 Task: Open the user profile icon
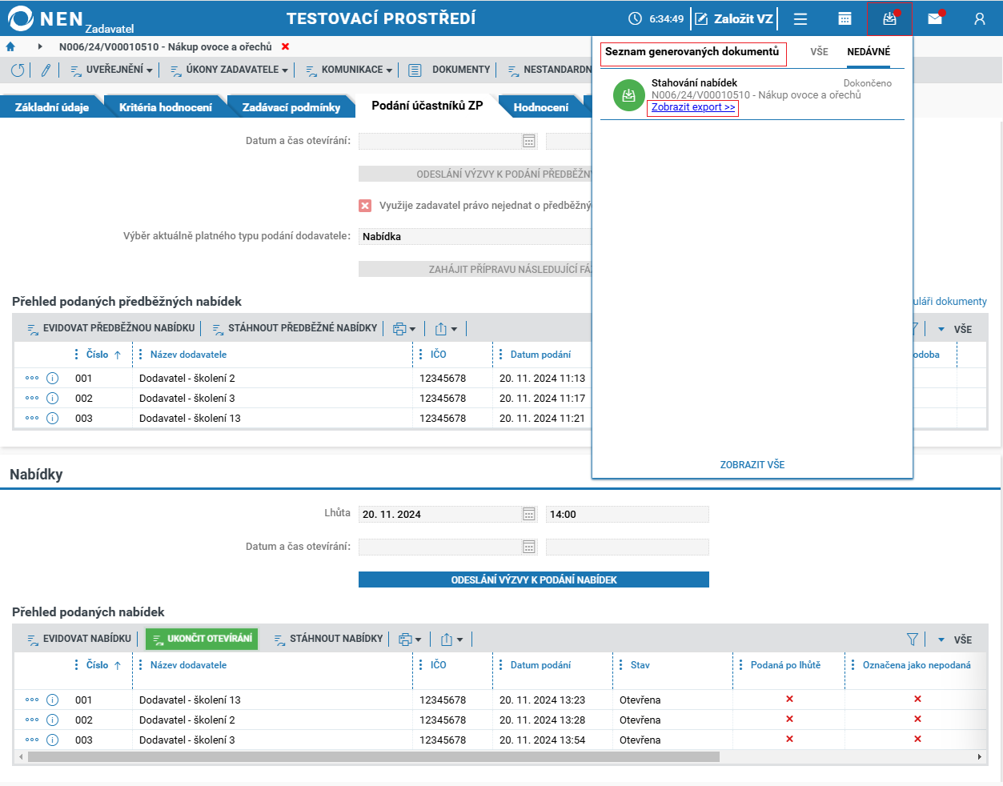(x=980, y=18)
